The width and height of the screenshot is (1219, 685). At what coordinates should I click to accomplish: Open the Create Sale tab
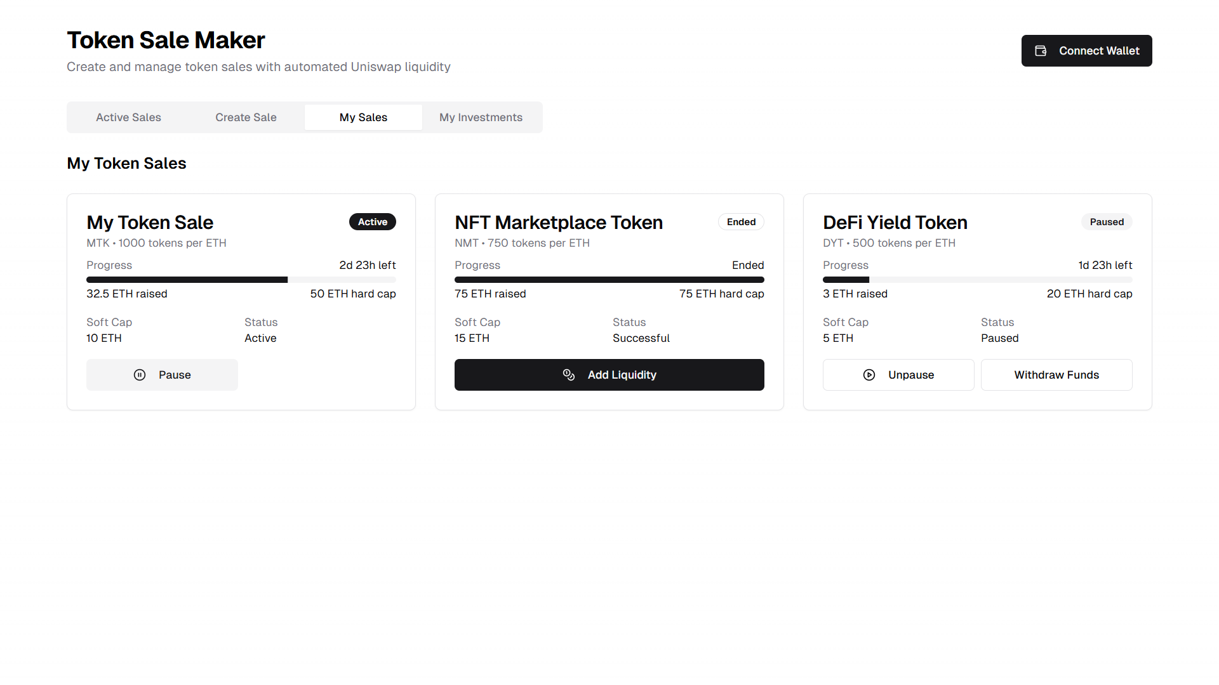[246, 117]
